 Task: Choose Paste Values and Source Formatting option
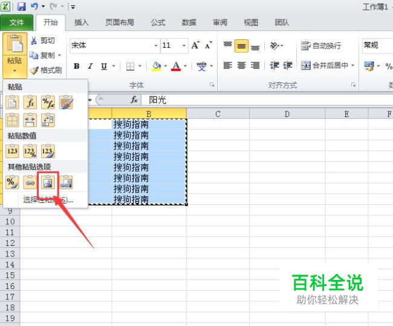tap(48, 151)
